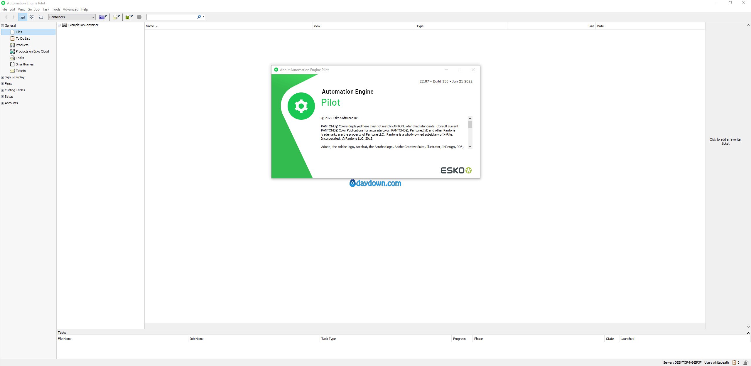
Task: Expand the Cutting Tables section
Action: tap(3, 90)
